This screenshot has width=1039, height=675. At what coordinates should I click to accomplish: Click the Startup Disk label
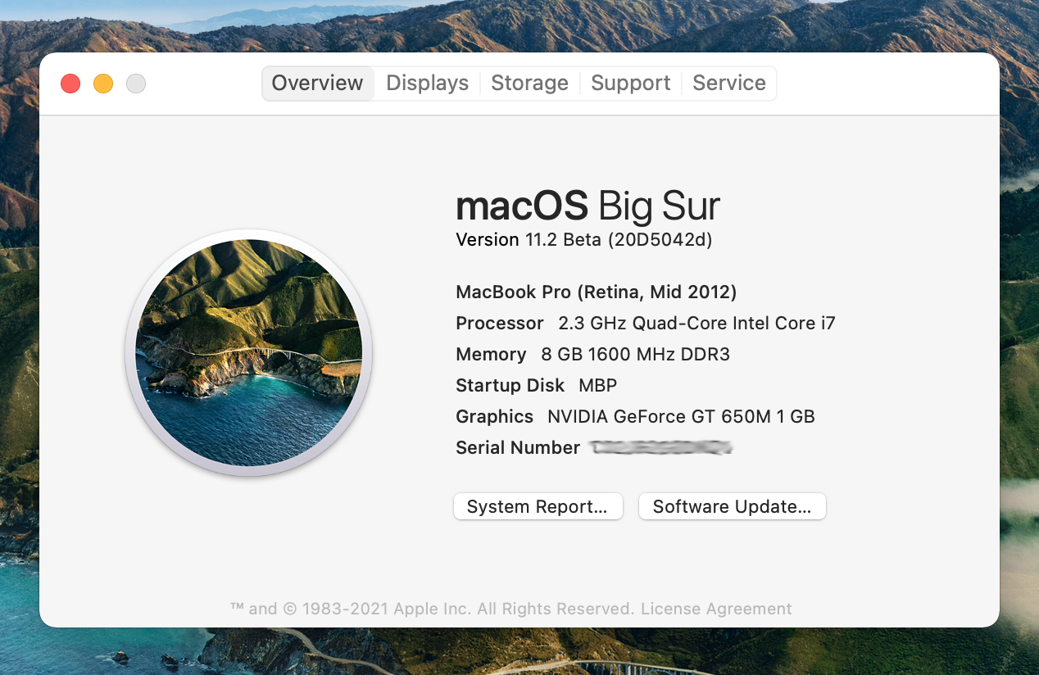point(510,386)
